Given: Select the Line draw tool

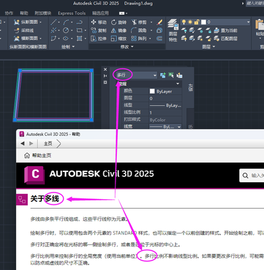Looking at the screenshot, I should tap(53, 22).
